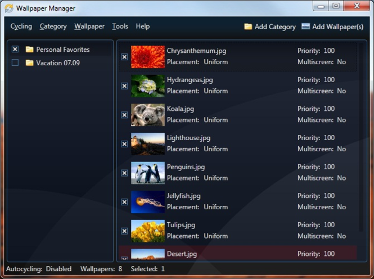Click 'Multiscreen: No' in the Jellyfish.jpg row
The height and width of the screenshot is (279, 374).
(322, 207)
